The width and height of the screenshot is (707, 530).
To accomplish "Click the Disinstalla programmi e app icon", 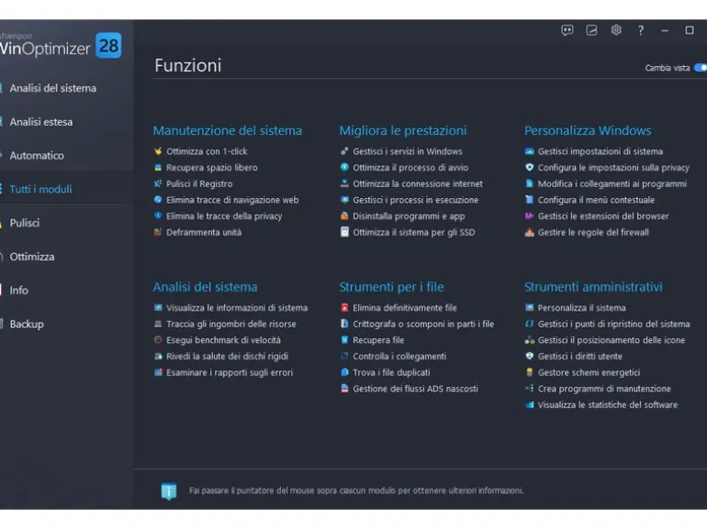I will pyautogui.click(x=344, y=216).
